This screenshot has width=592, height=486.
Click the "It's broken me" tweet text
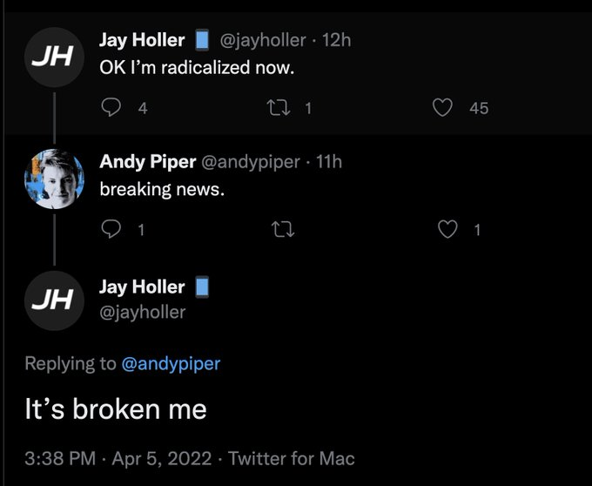click(116, 409)
